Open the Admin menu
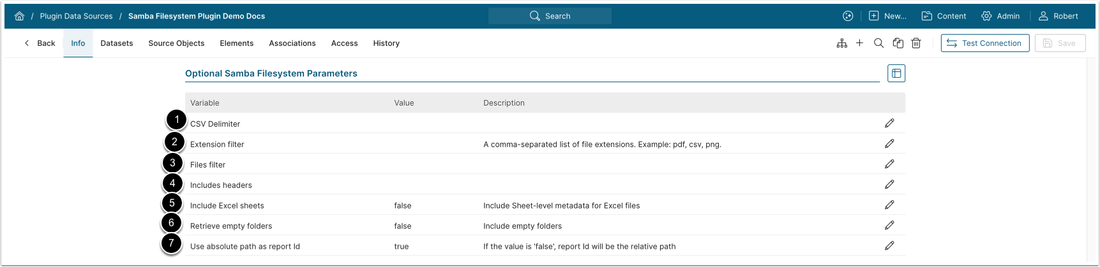This screenshot has width=1100, height=267. point(1000,16)
